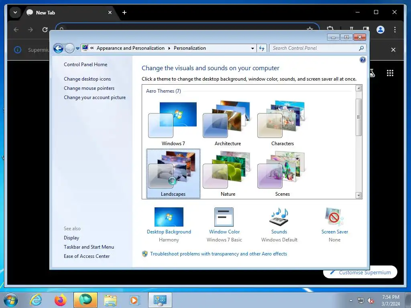Show hidden system tray icons
The image size is (411, 308).
tap(351, 300)
